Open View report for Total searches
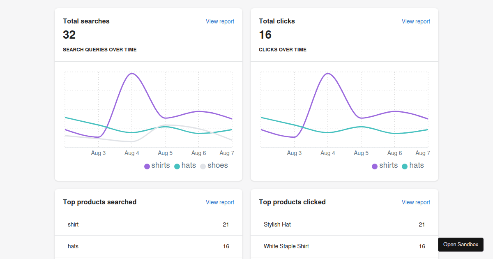The width and height of the screenshot is (493, 259). [x=220, y=21]
